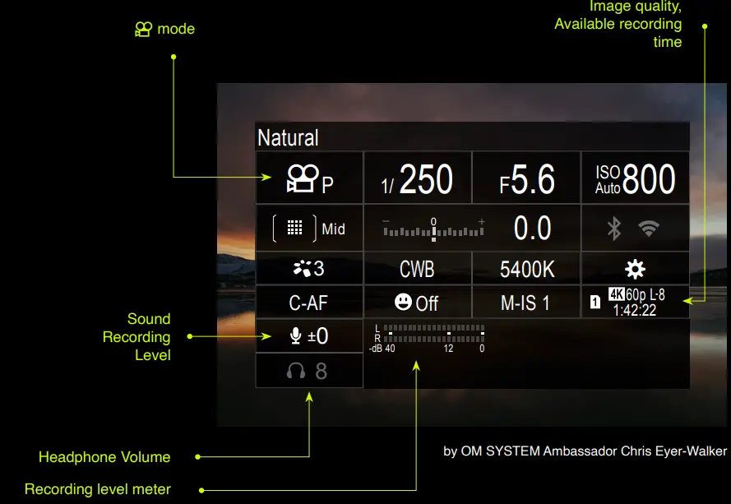731x504 pixels.
Task: Select the AF target grid Mid icon
Action: 309,229
